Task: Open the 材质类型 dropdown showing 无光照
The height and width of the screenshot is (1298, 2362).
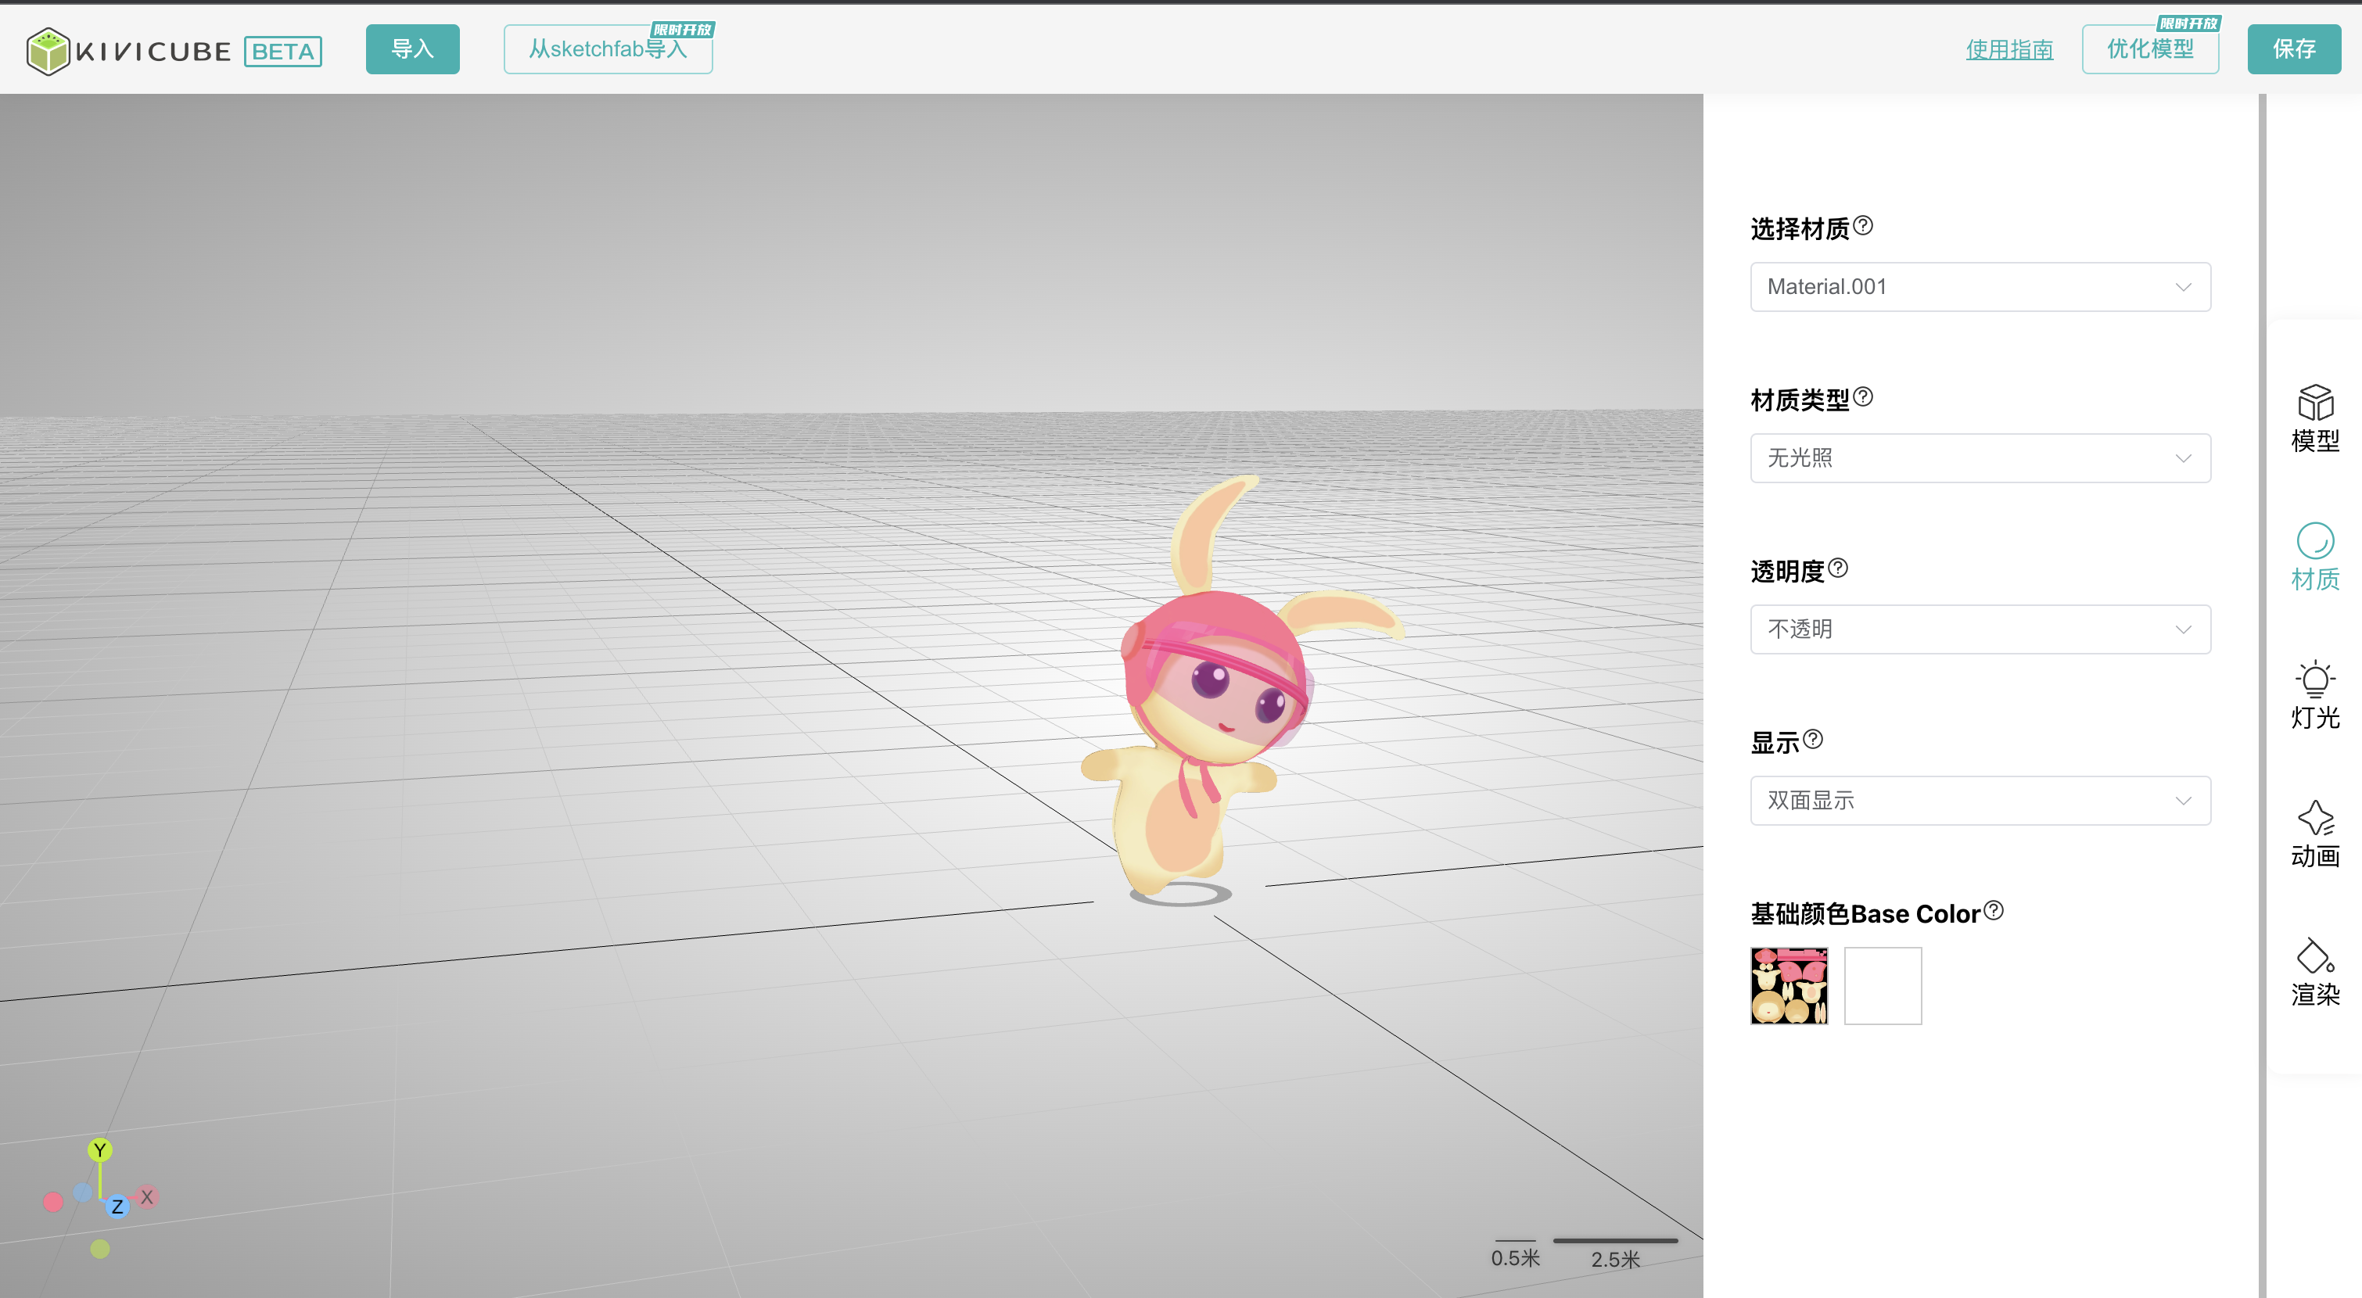Action: pyautogui.click(x=1980, y=458)
